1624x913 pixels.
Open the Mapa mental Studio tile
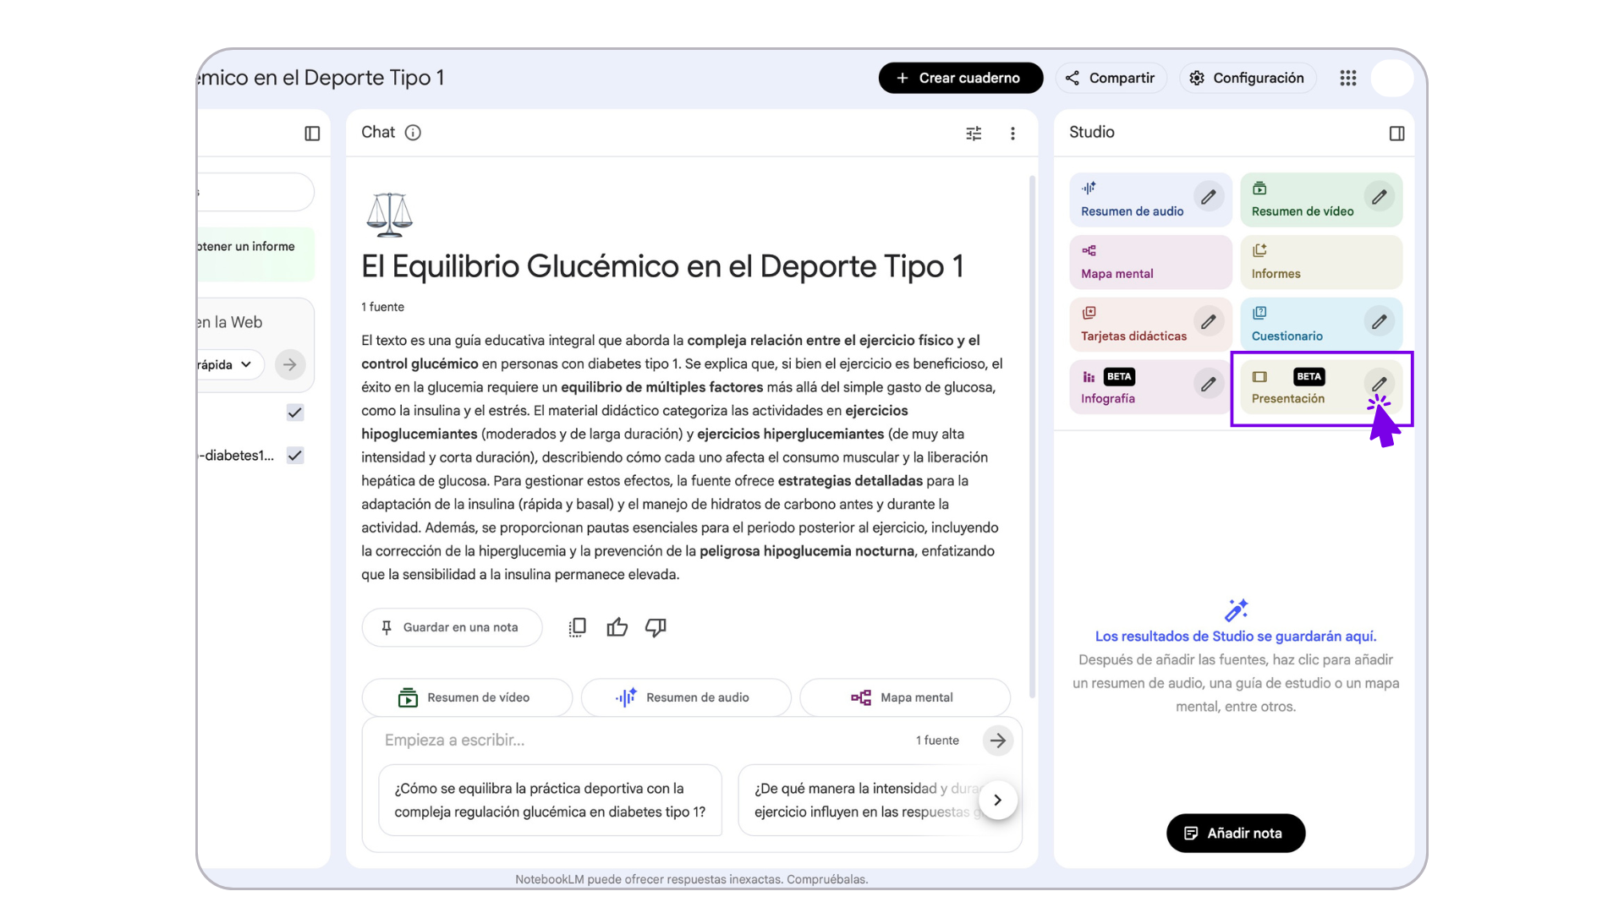[x=1149, y=262]
